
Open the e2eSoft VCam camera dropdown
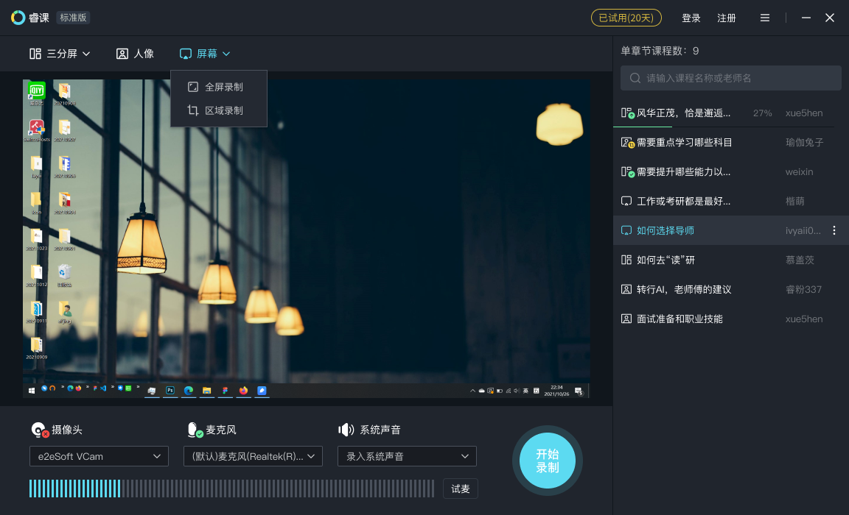[x=99, y=456]
